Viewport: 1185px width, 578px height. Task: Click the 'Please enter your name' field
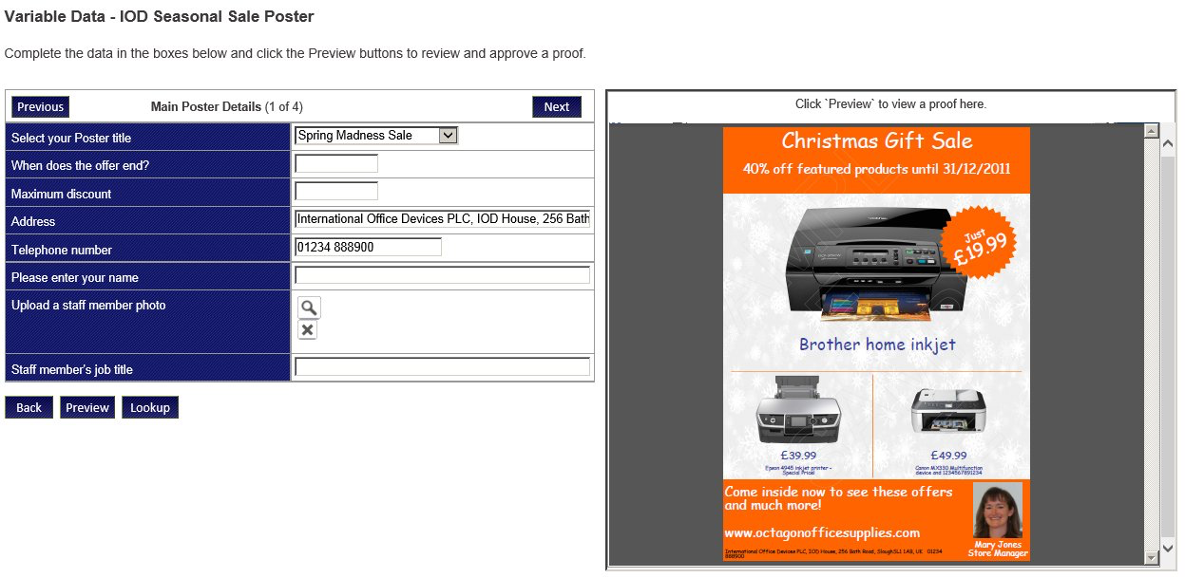(442, 275)
